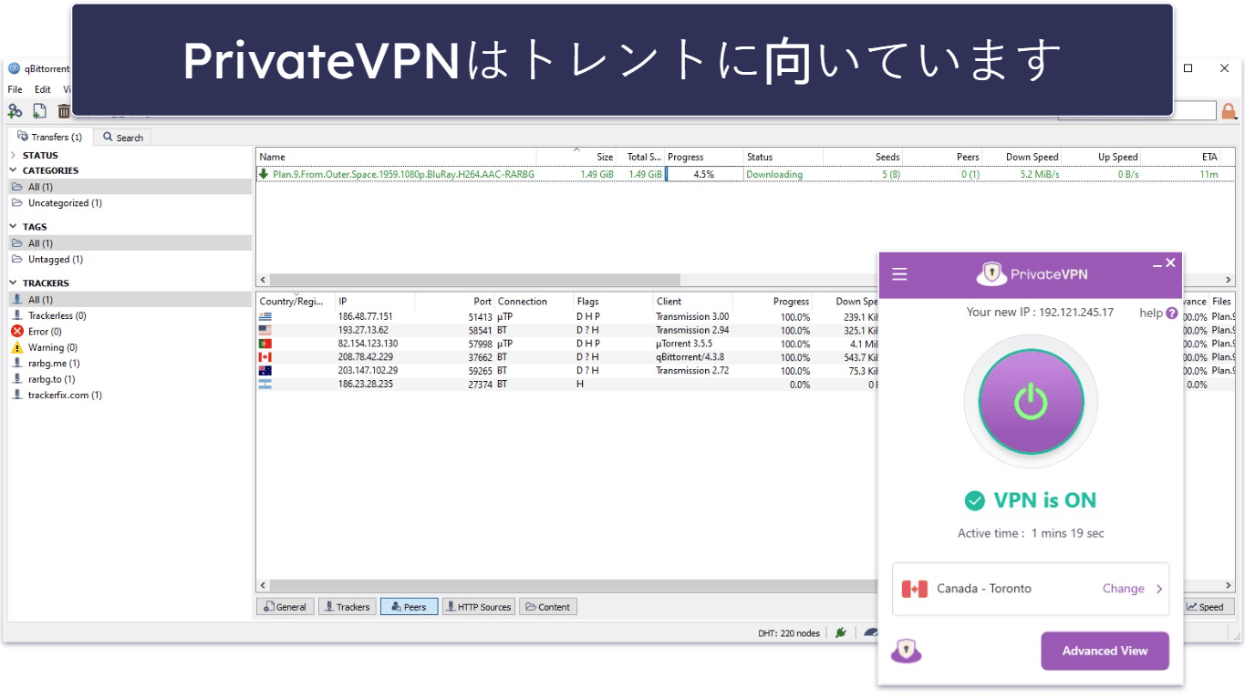Click the 4.5% progress bar of torrent
Screen dimensions: 1245x699
703,174
